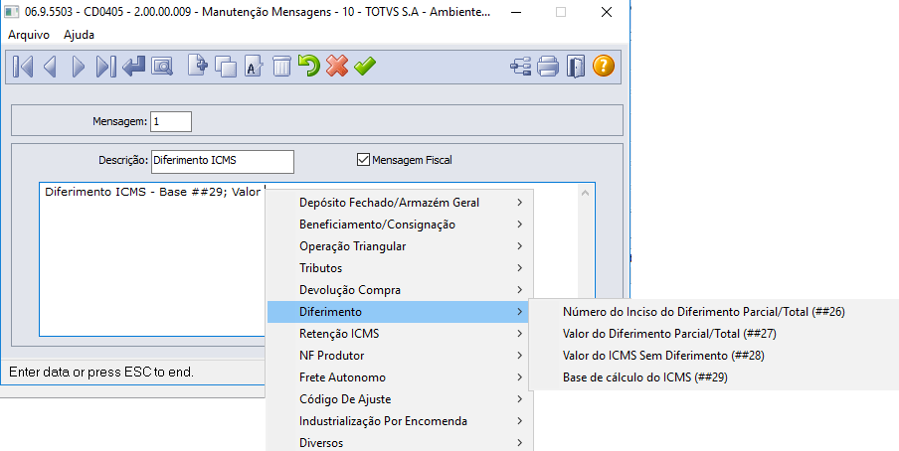The width and height of the screenshot is (899, 451).
Task: Click the Mensagem number field
Action: coord(171,121)
